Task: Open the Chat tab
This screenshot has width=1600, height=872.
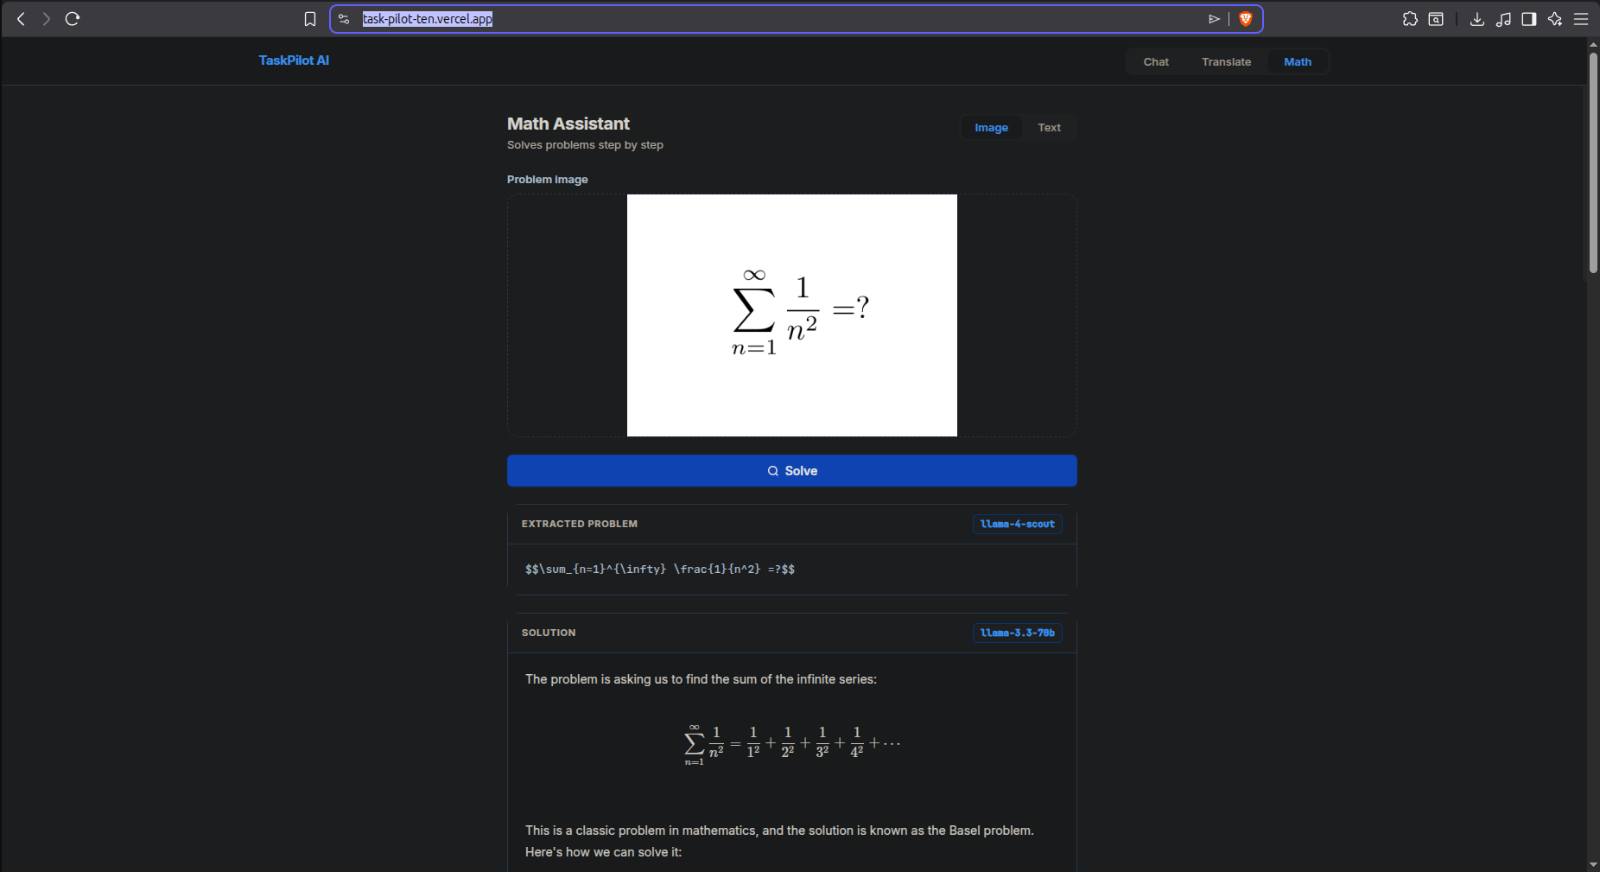Action: click(1156, 61)
